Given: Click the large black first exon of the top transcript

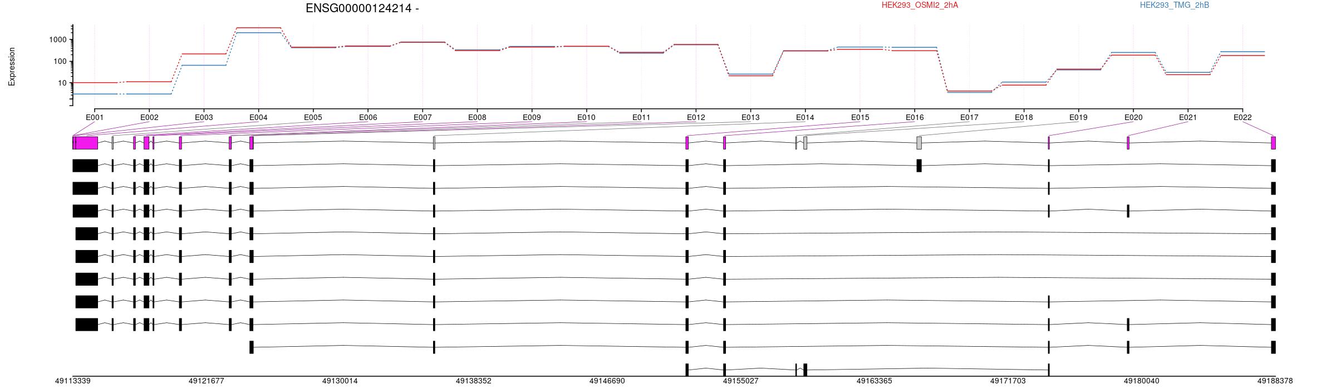Looking at the screenshot, I should pos(85,166).
